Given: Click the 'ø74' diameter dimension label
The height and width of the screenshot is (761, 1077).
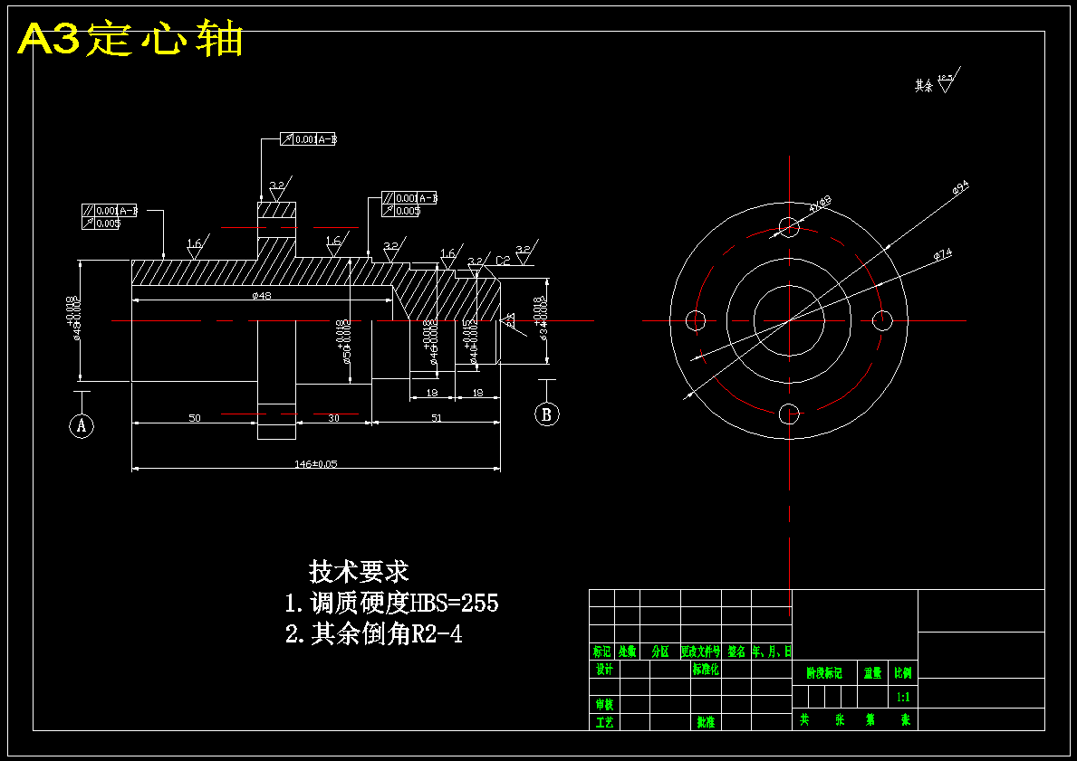Looking at the screenshot, I should (943, 254).
